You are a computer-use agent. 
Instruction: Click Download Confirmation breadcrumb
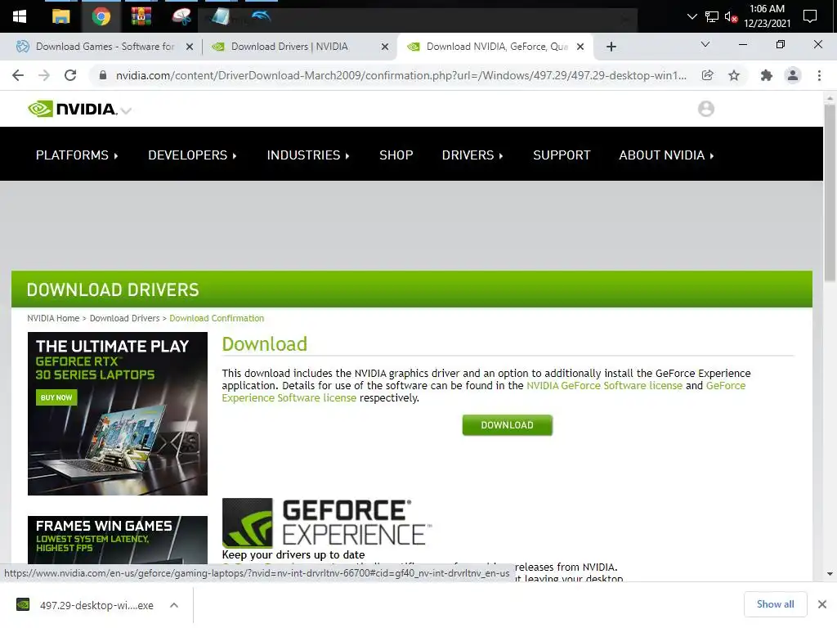pyautogui.click(x=217, y=318)
